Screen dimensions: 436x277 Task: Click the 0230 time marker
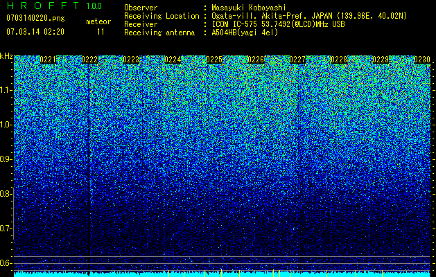pos(422,60)
